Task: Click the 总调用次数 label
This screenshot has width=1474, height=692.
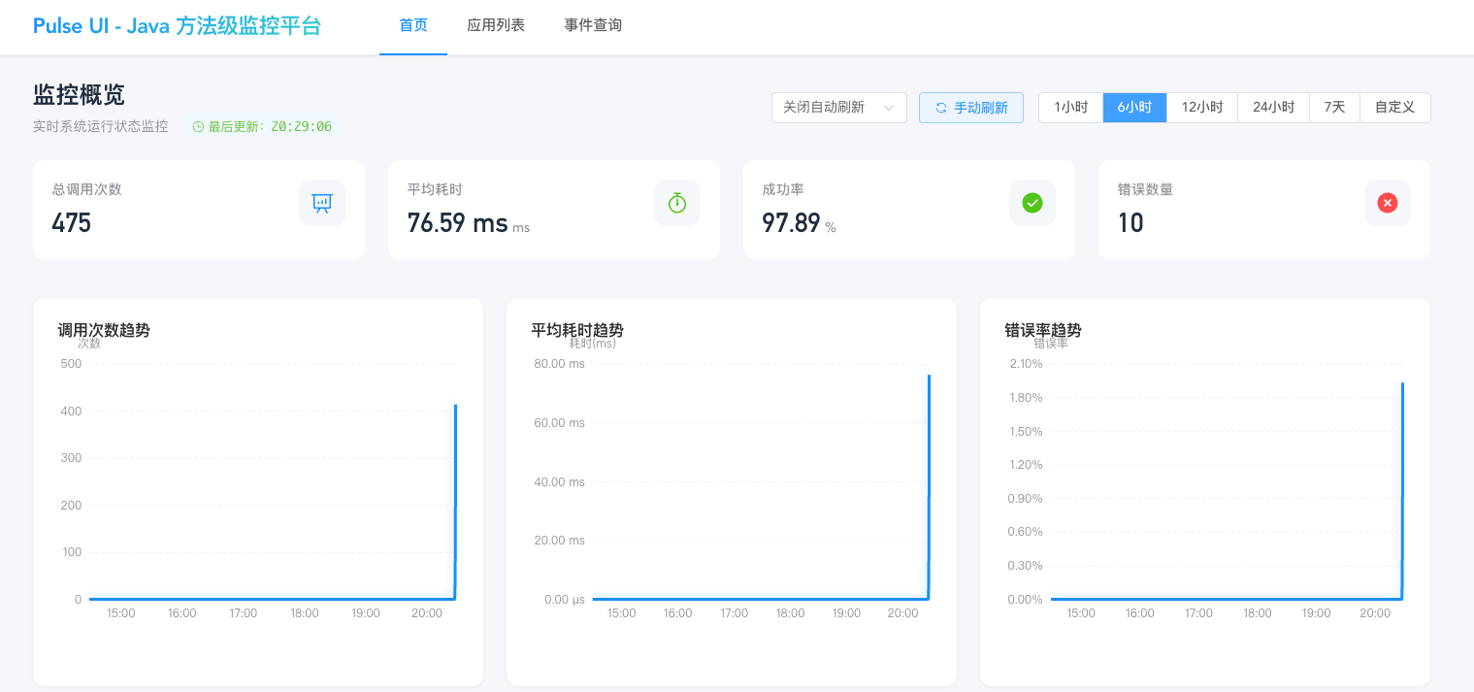Action: click(x=86, y=189)
